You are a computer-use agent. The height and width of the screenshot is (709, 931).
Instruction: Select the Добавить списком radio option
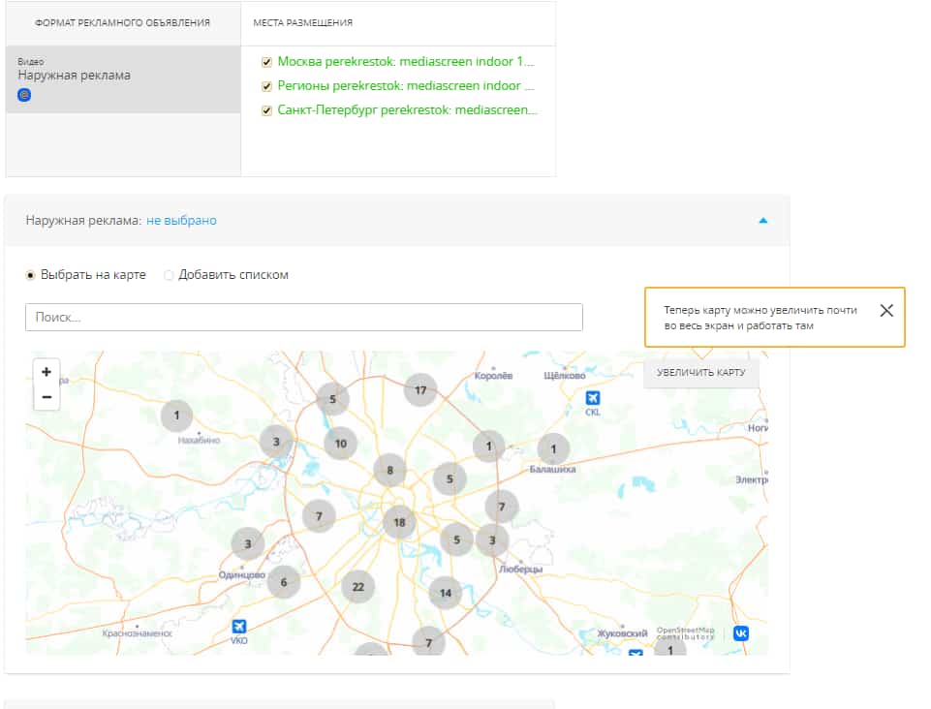click(x=169, y=275)
